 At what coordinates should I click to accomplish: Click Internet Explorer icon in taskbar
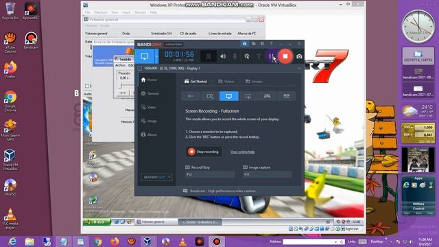tap(12, 242)
